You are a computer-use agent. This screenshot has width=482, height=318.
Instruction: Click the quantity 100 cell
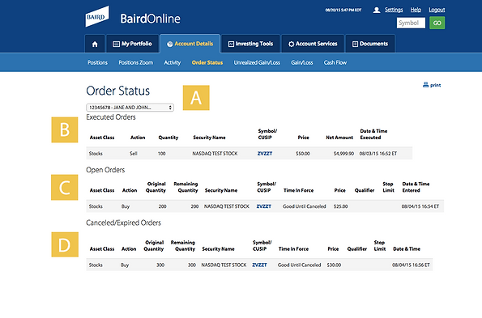[162, 154]
